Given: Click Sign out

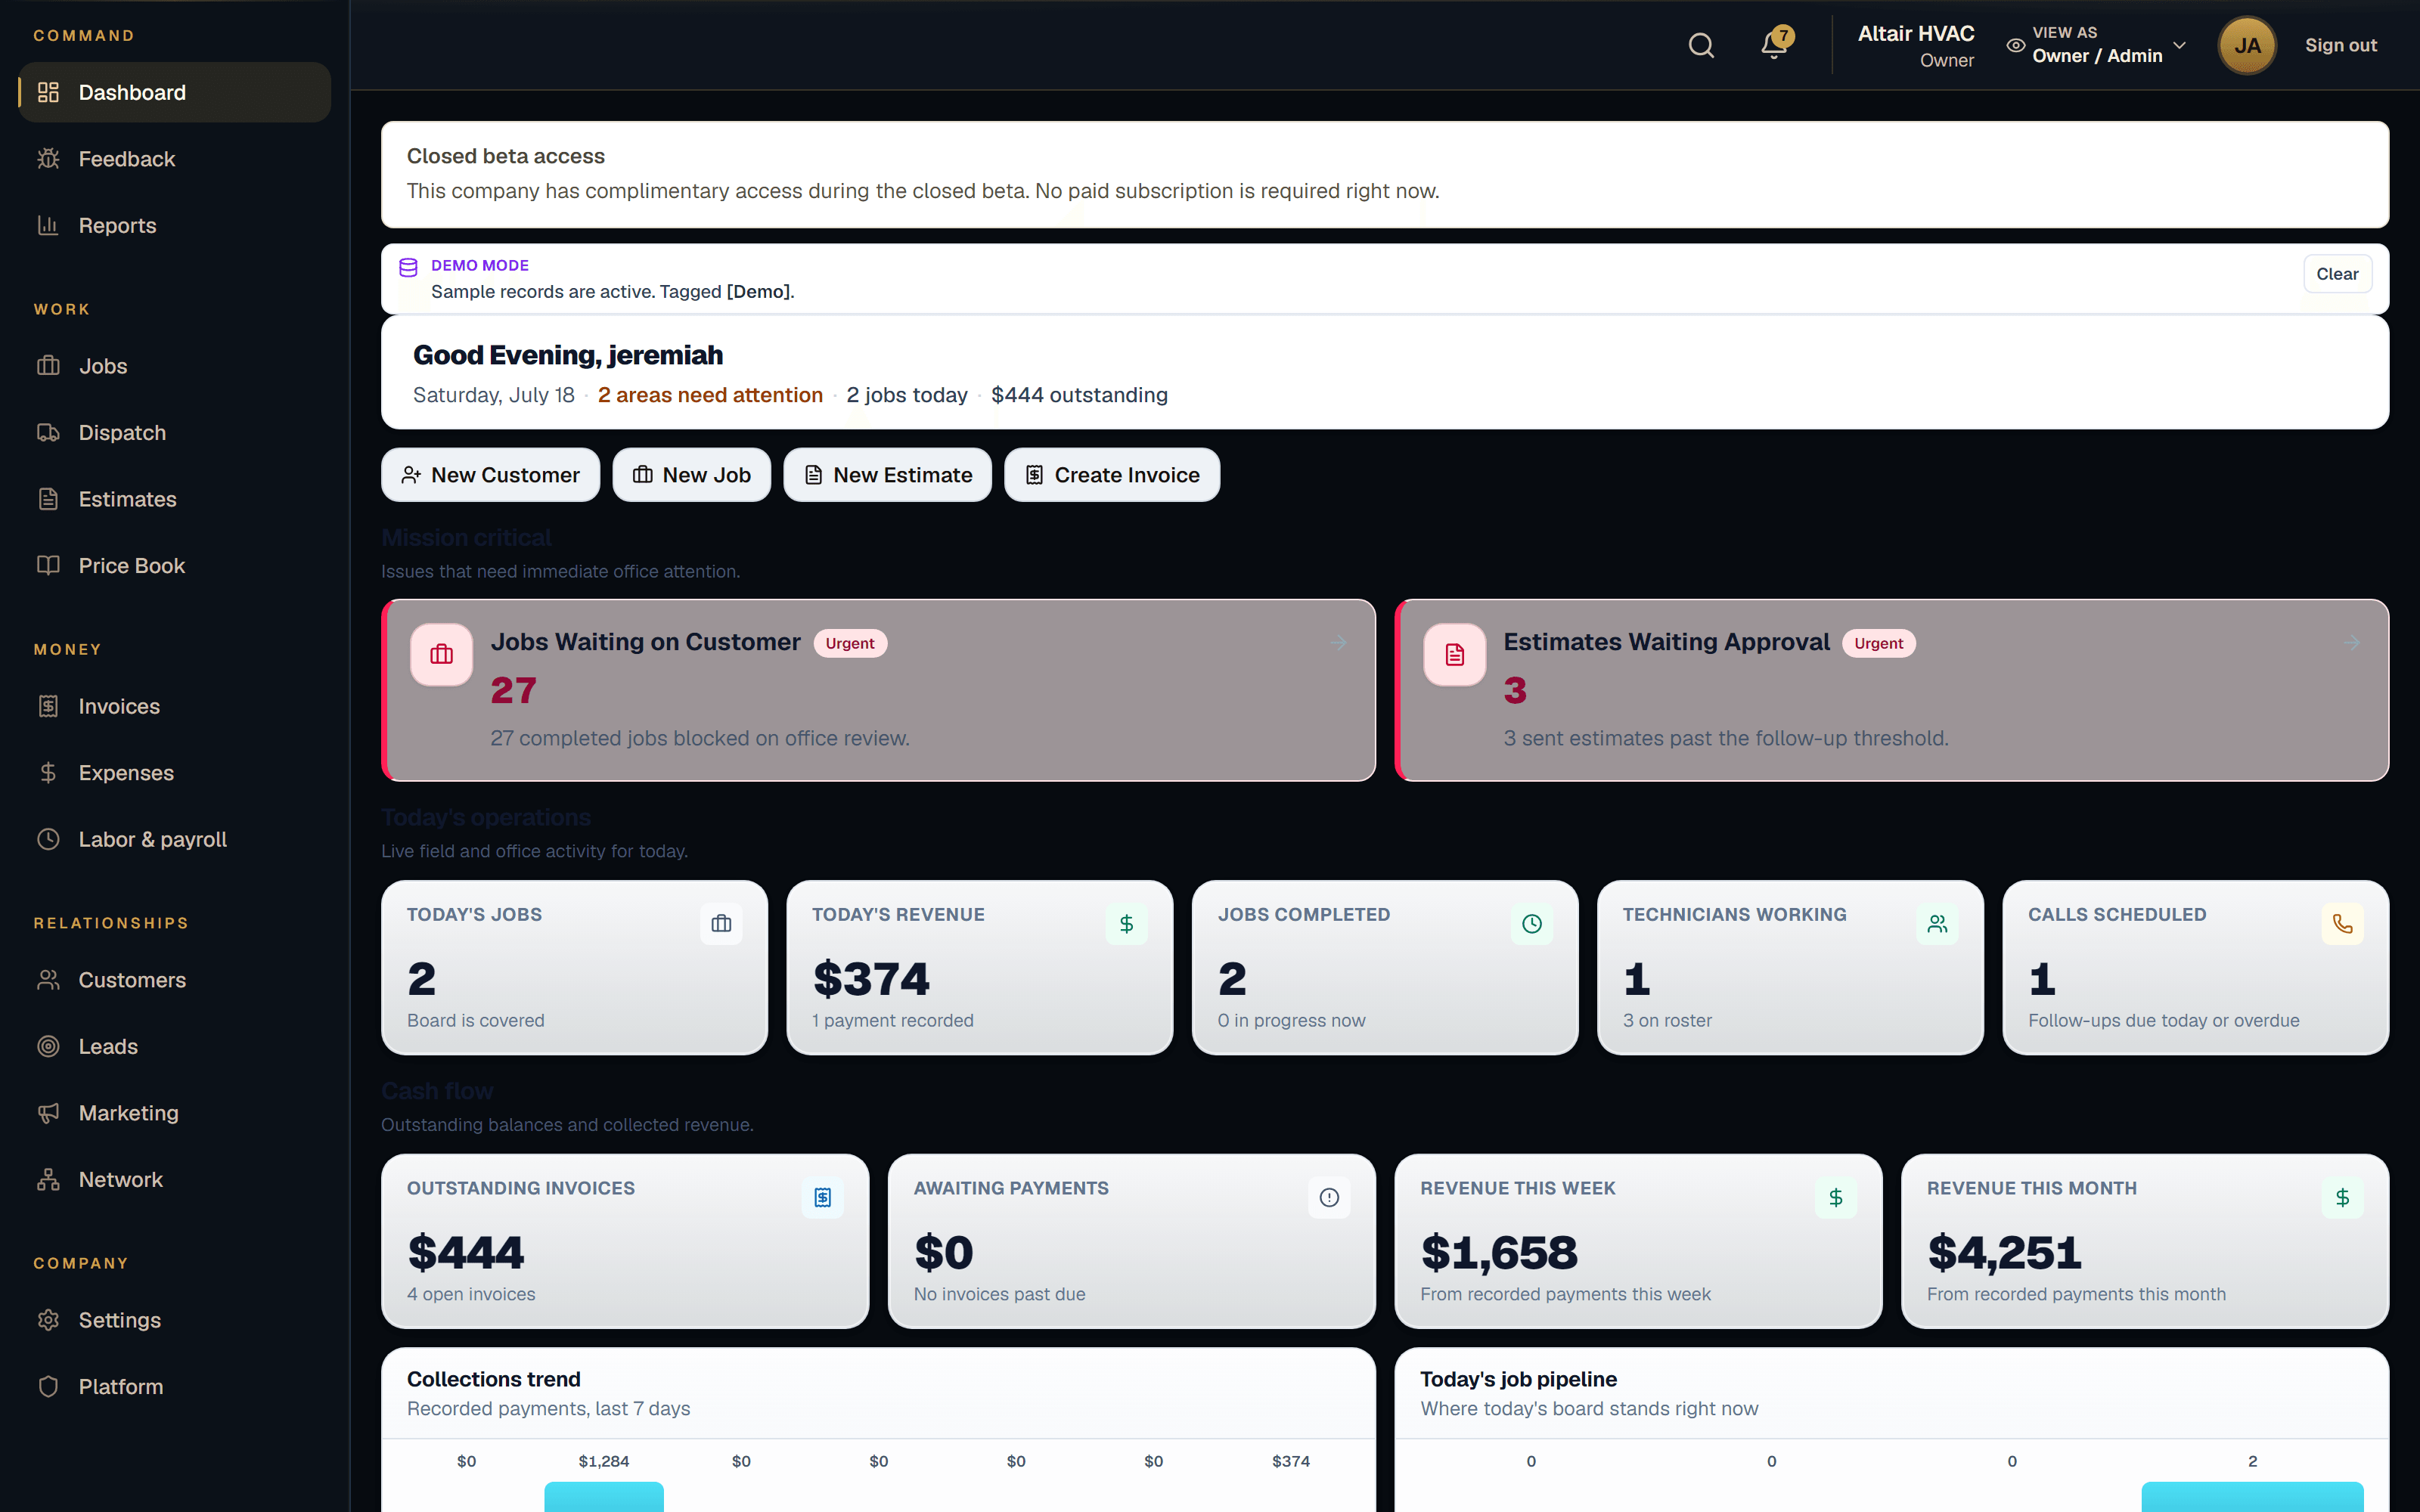Looking at the screenshot, I should 2340,45.
